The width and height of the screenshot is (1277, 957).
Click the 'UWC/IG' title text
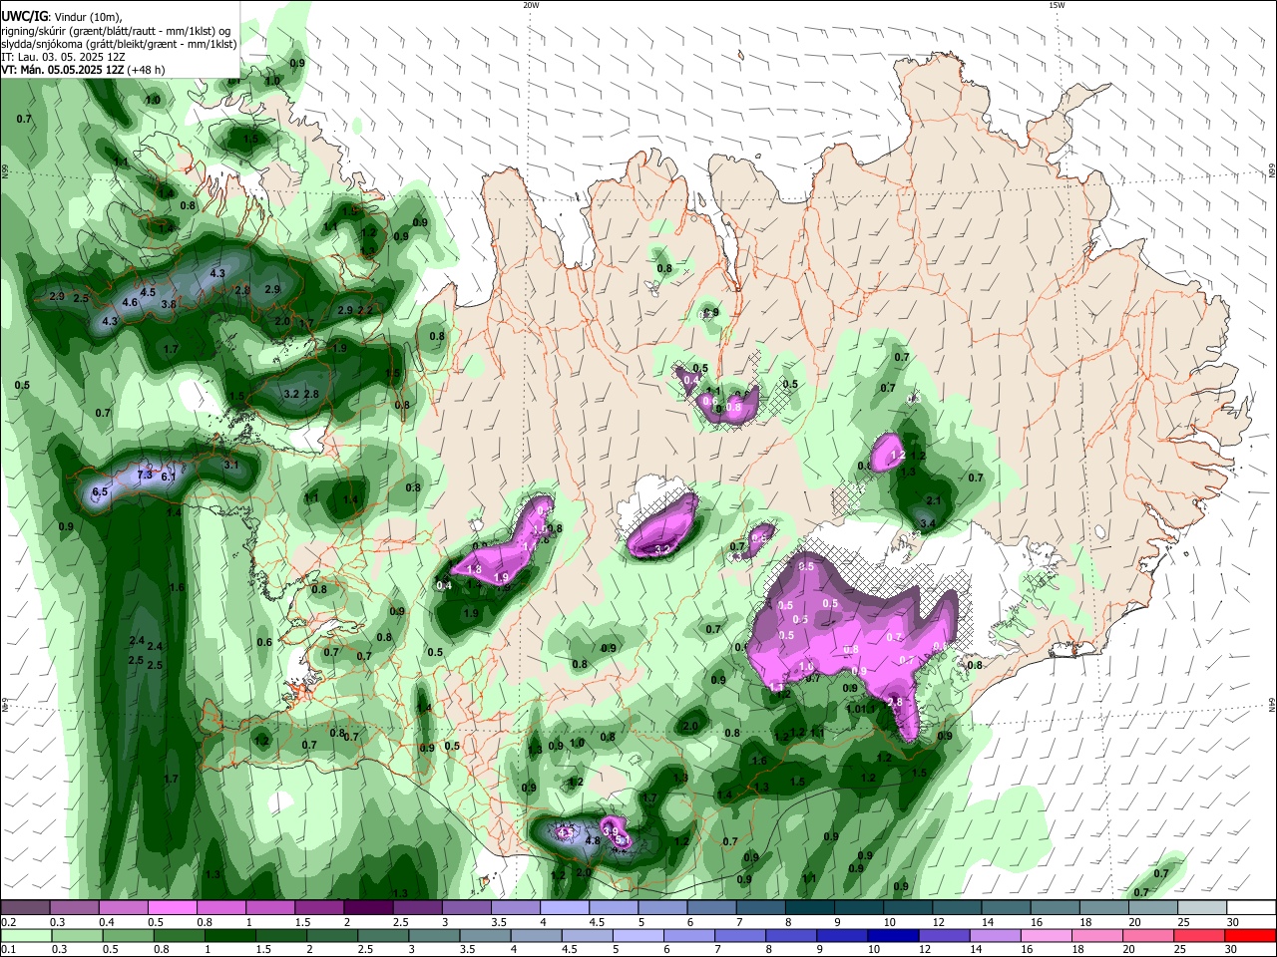tap(23, 17)
